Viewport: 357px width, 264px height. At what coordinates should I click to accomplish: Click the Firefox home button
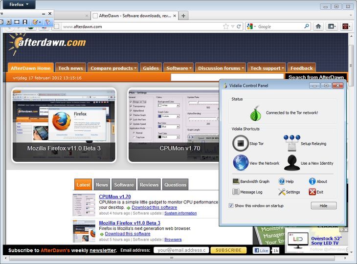pyautogui.click(x=318, y=26)
